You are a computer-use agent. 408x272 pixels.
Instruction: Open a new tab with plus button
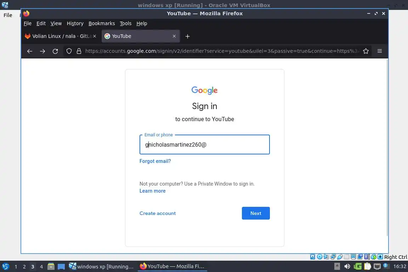[187, 36]
